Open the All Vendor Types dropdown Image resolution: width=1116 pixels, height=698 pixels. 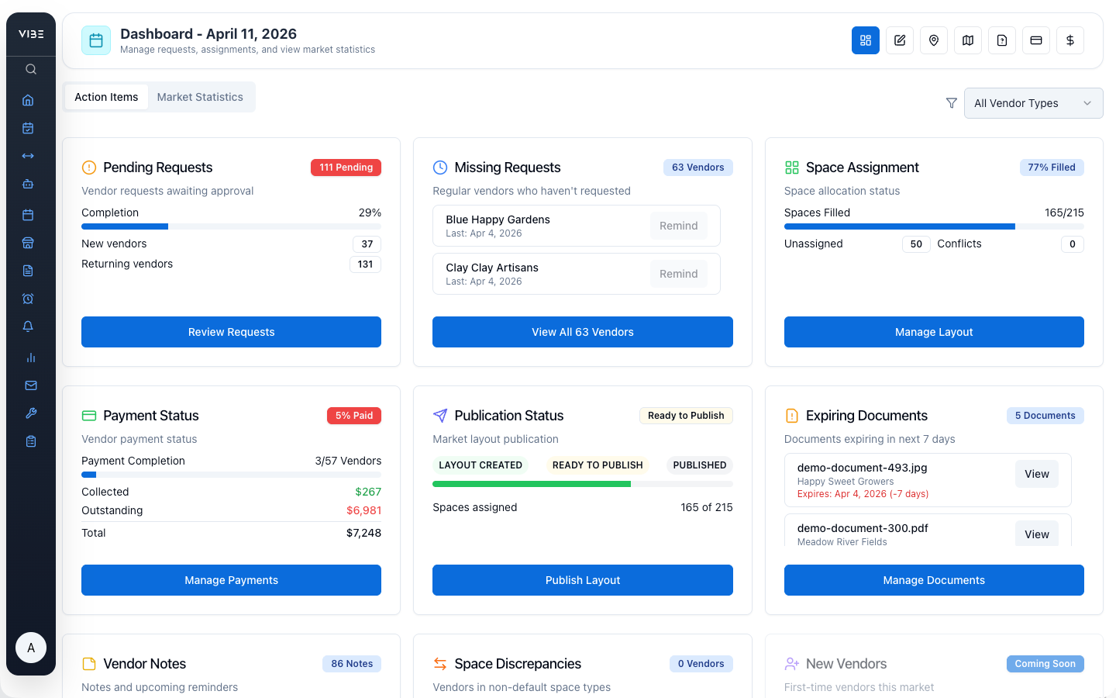click(1033, 102)
